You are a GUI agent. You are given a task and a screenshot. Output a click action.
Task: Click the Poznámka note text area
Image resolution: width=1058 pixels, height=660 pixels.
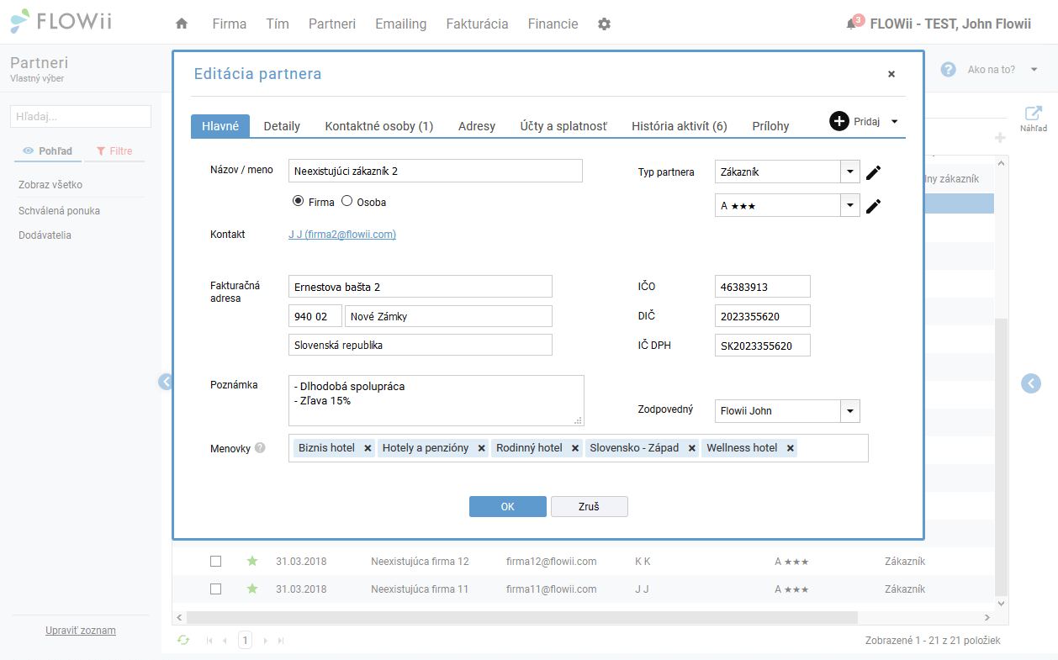coord(436,400)
